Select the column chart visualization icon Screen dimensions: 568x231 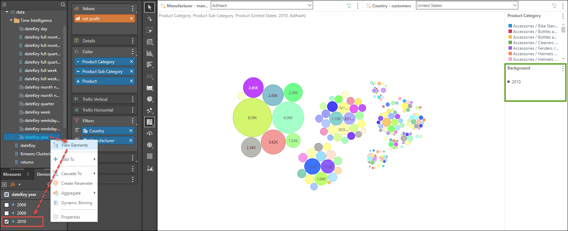coord(150,53)
